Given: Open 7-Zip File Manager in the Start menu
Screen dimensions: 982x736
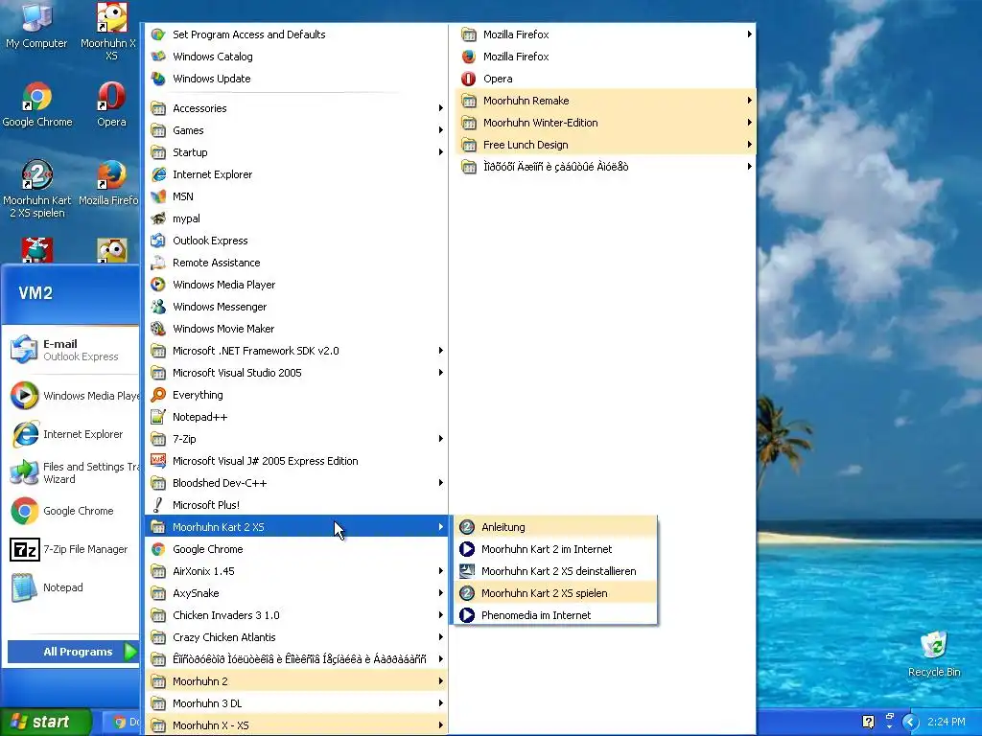Looking at the screenshot, I should pos(71,549).
